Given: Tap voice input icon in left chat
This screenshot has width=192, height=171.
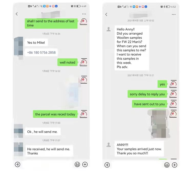Looking at the screenshot, I should [17, 164].
